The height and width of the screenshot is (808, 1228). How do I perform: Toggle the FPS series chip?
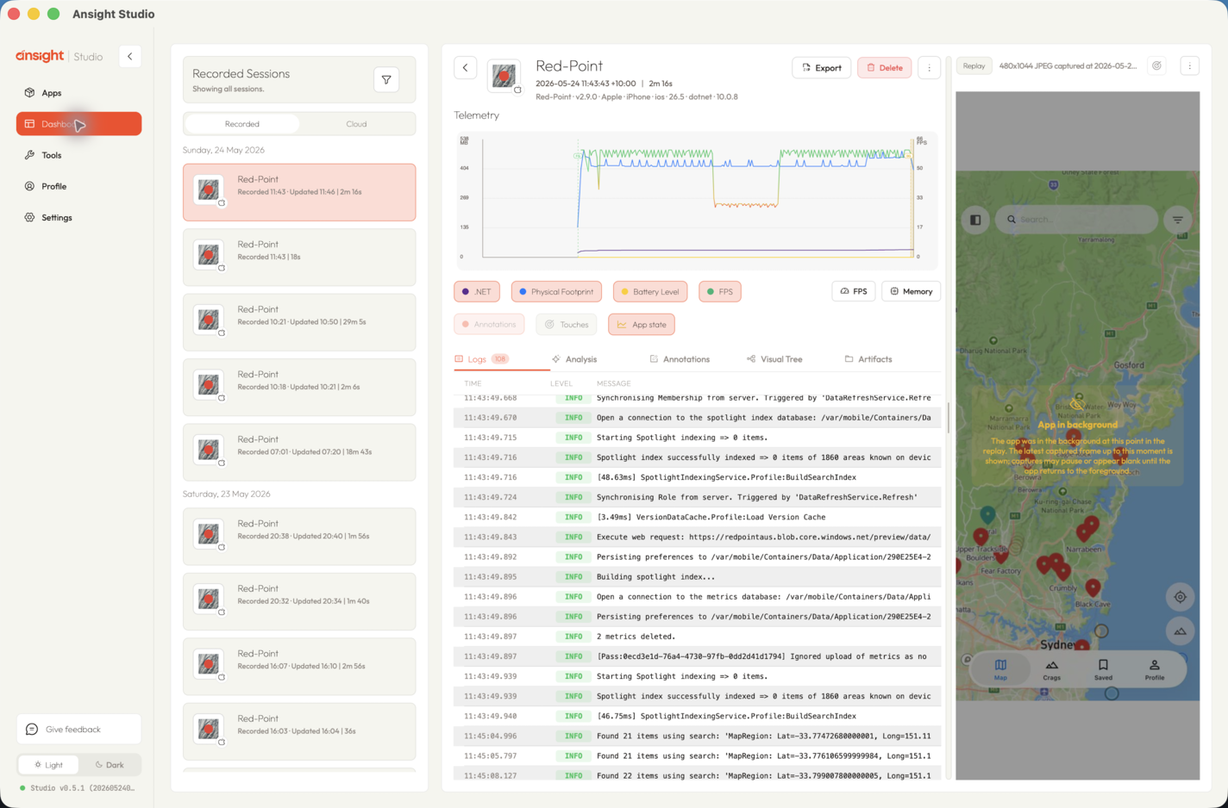pos(720,292)
